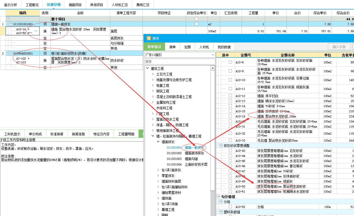Show the 标准换算 bottom tab
The image size is (354, 216).
(x=57, y=134)
